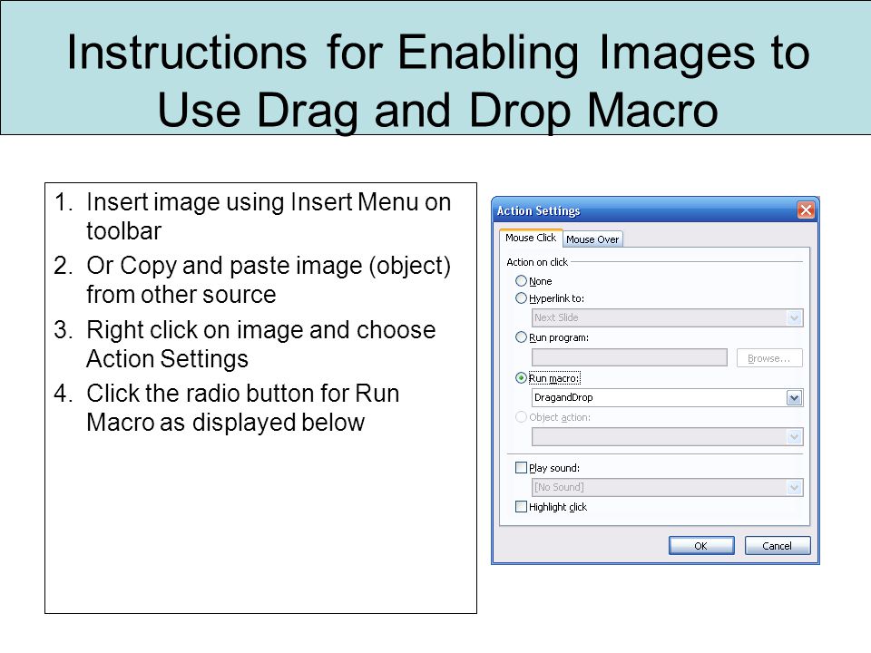Open the Object action dropdown
The image size is (871, 653).
tap(795, 437)
